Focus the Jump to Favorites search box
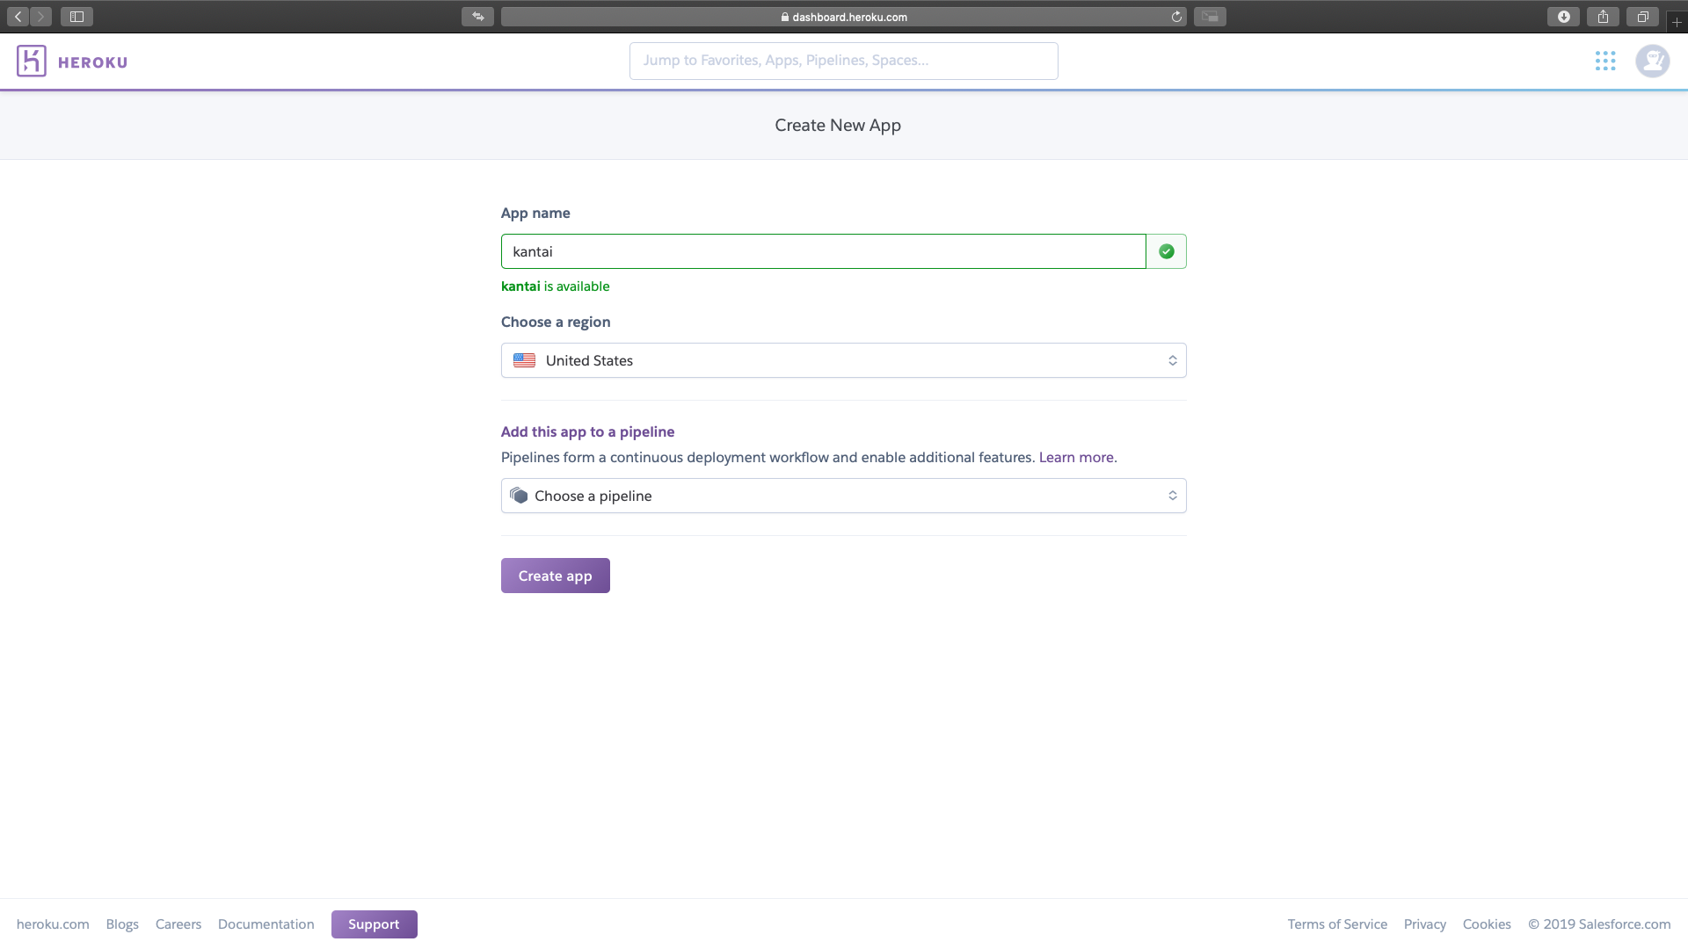Viewport: 1688px width, 949px height. click(843, 61)
